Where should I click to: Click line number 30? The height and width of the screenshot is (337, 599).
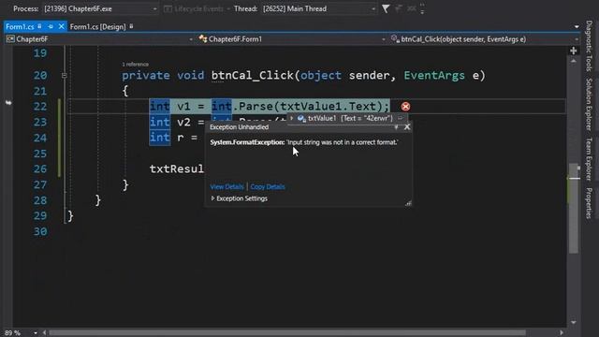coord(40,231)
